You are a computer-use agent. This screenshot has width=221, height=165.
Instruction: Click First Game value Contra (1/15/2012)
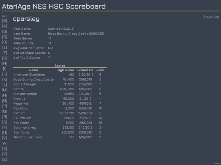61,29
